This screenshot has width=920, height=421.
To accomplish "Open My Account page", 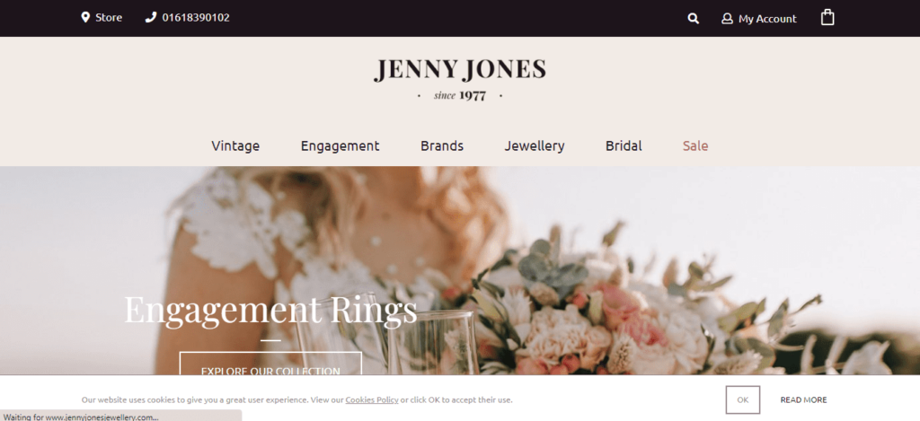I will point(767,19).
